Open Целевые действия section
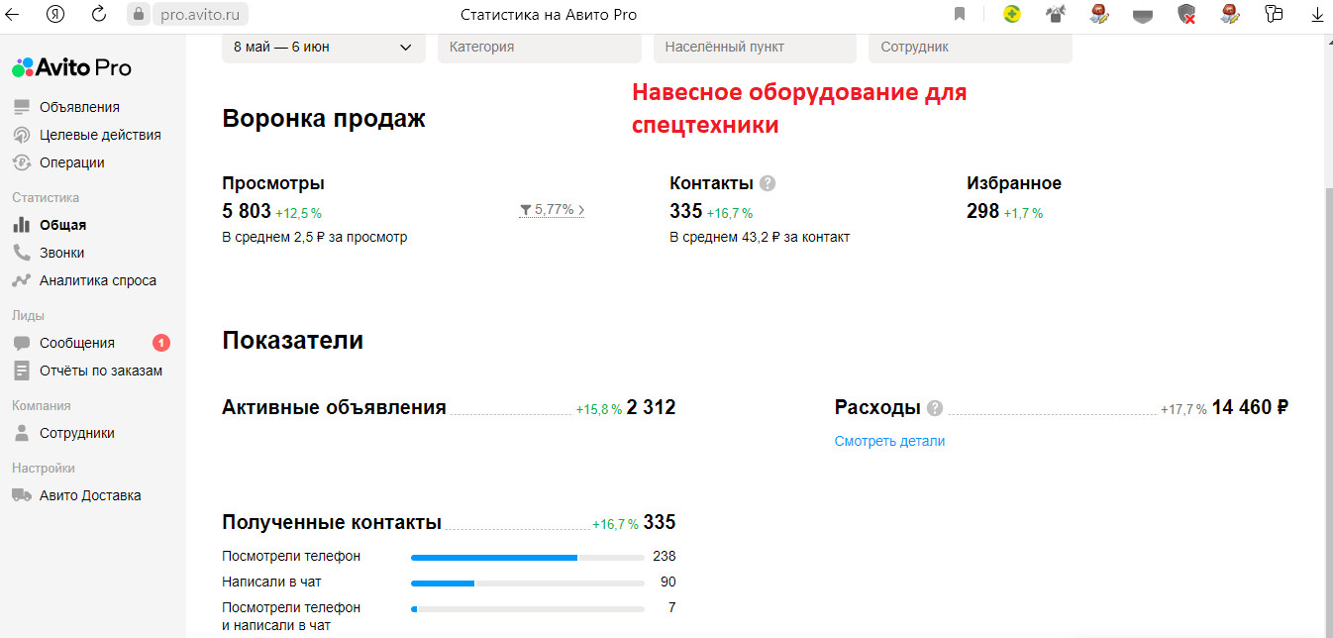 point(100,135)
